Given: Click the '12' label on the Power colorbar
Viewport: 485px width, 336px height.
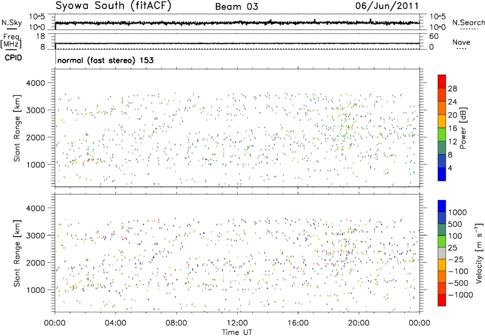Looking at the screenshot, I should [452, 141].
